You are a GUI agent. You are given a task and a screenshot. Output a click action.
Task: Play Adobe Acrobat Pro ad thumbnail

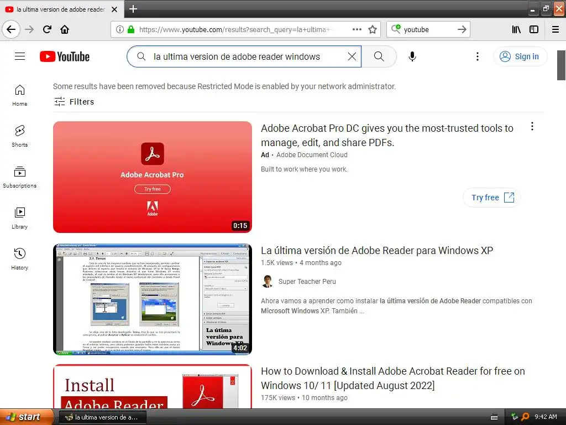(x=153, y=177)
